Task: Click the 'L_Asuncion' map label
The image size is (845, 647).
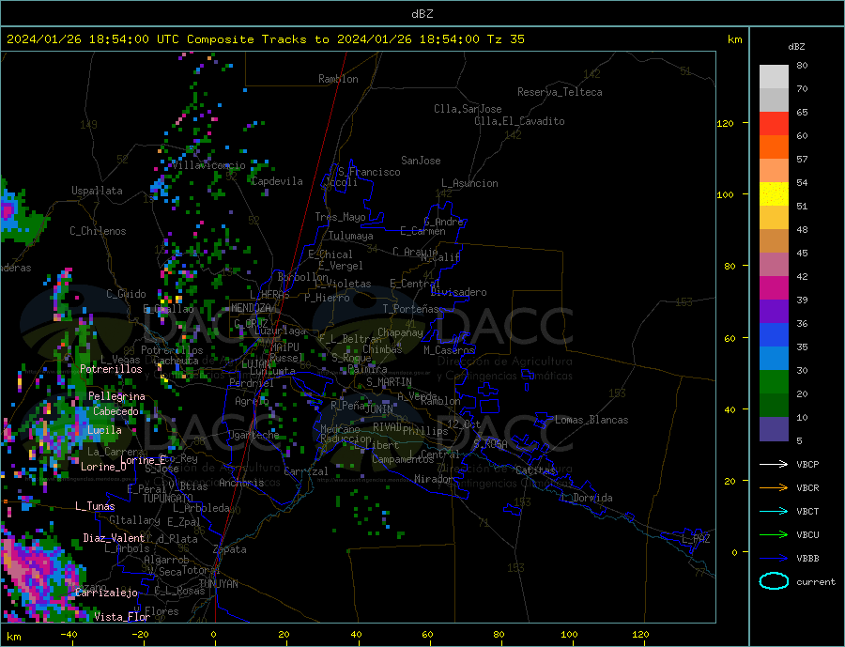Action: pyautogui.click(x=470, y=183)
